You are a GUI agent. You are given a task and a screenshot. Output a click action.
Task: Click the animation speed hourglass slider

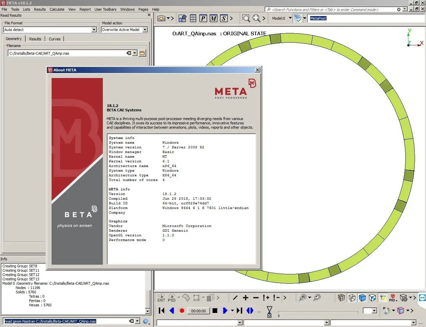(x=270, y=312)
